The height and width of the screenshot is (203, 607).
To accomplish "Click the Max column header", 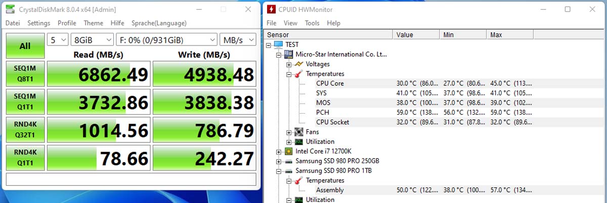I will click(x=509, y=34).
